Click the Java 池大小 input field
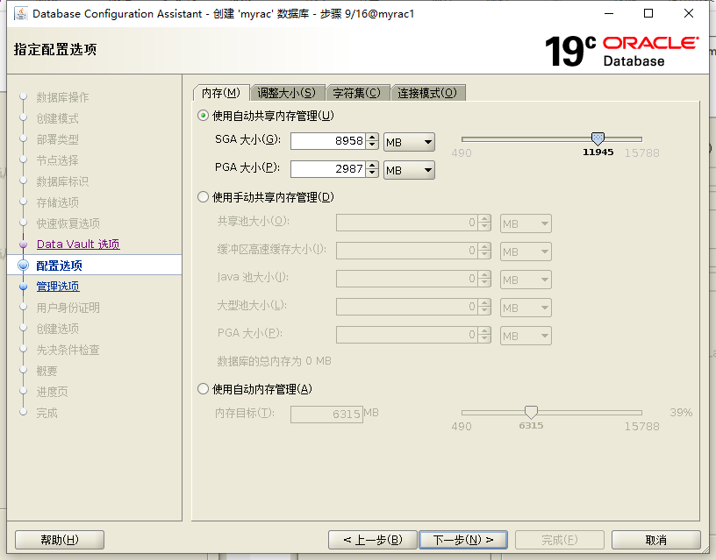 [x=407, y=279]
